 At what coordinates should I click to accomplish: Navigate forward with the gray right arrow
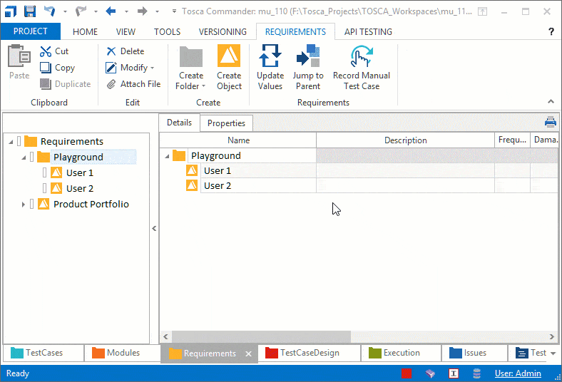tap(143, 11)
